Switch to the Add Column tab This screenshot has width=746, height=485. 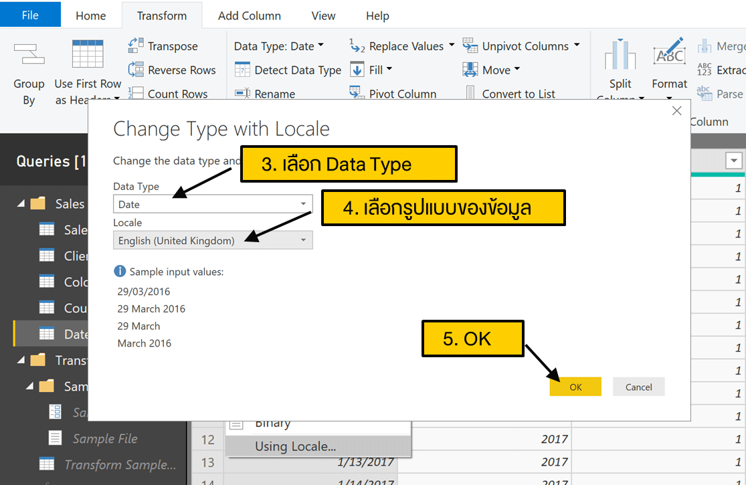249,15
